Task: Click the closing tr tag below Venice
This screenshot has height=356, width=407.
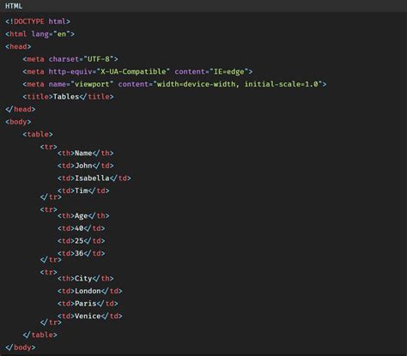Action: (x=51, y=323)
